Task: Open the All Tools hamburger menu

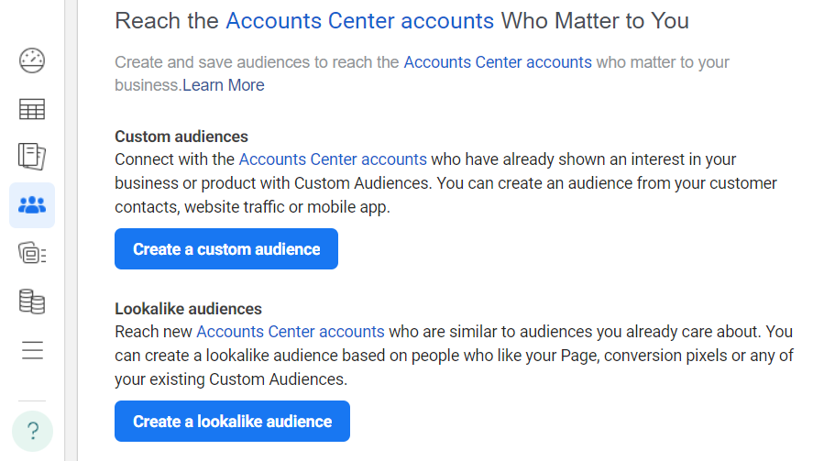Action: (x=32, y=350)
